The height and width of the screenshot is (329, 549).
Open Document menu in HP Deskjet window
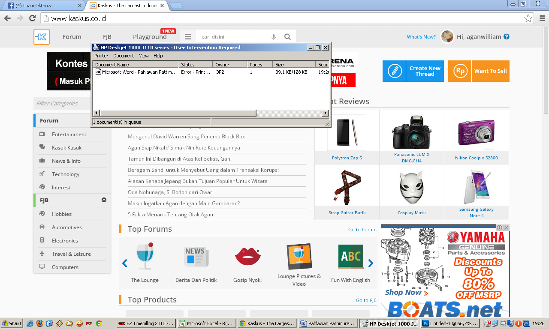coord(124,56)
